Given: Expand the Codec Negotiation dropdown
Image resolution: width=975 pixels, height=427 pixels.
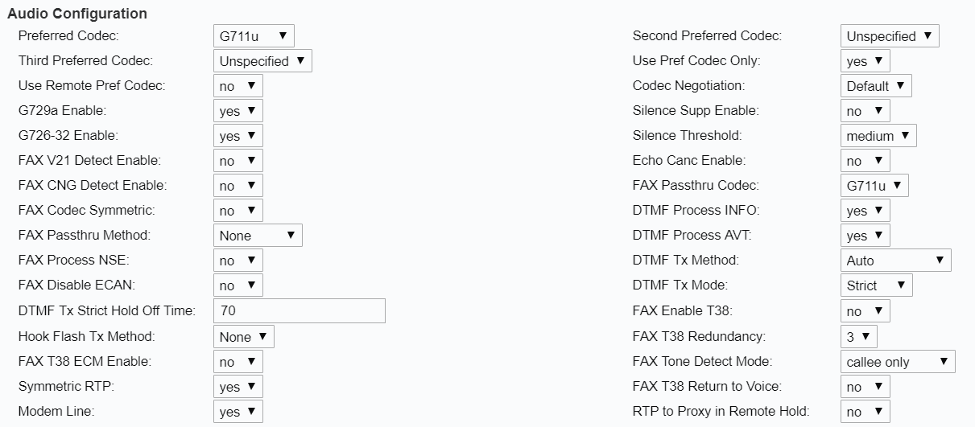Looking at the screenshot, I should pyautogui.click(x=875, y=86).
